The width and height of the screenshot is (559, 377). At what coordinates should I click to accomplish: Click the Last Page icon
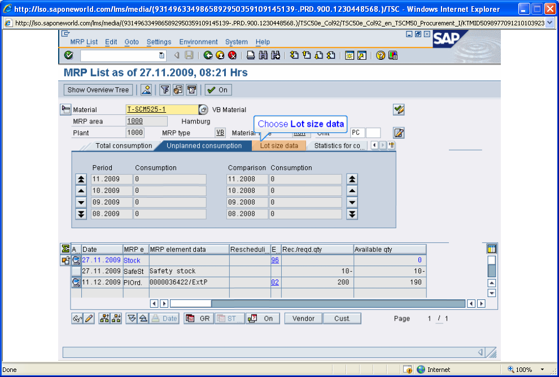[331, 55]
